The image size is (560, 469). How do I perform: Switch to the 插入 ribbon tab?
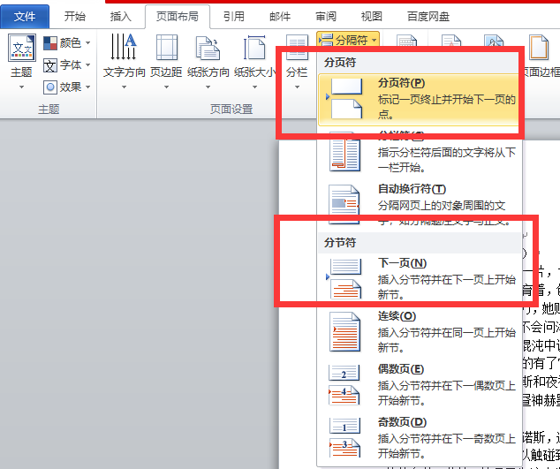tap(120, 17)
